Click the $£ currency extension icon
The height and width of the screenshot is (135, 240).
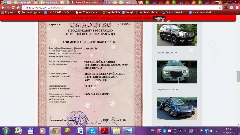tap(226, 7)
